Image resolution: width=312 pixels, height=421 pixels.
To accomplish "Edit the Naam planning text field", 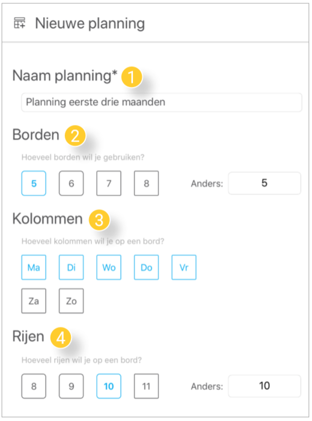I will coord(162,102).
